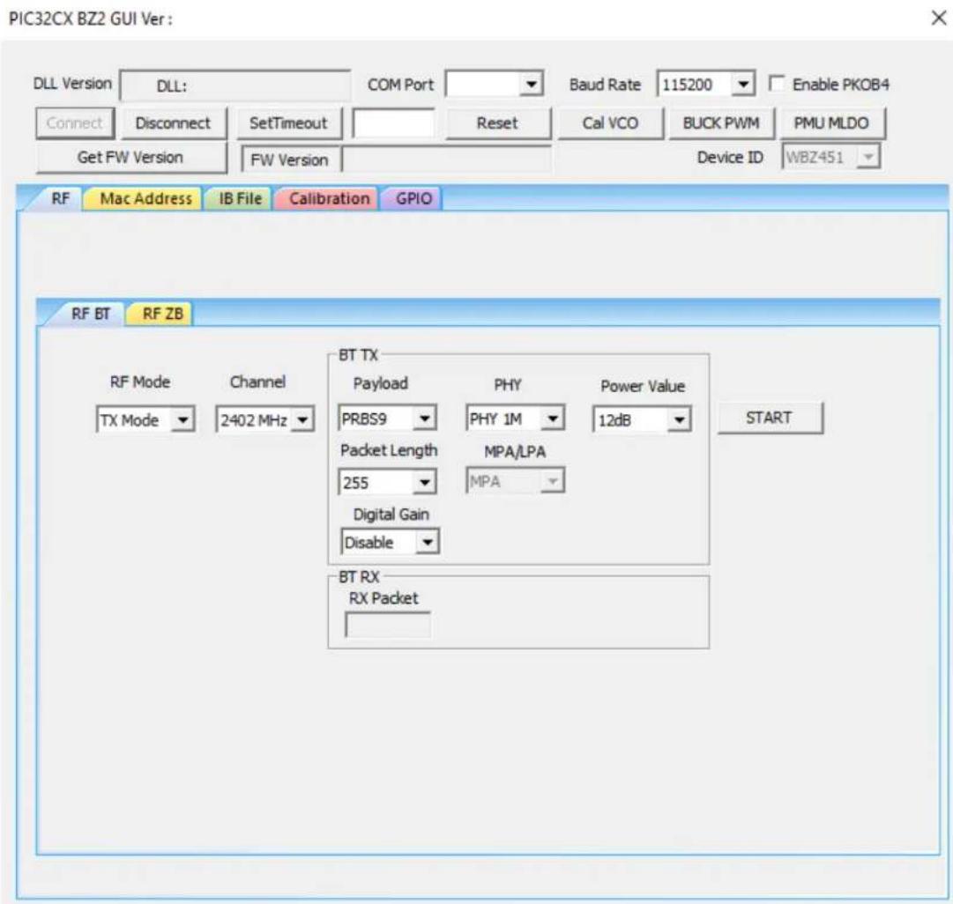Click the DLL Version field

click(x=235, y=85)
